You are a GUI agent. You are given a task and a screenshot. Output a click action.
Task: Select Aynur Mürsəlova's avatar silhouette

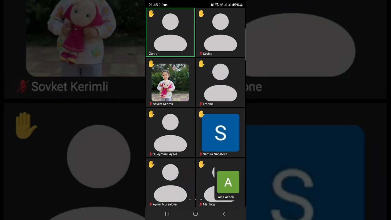(170, 183)
